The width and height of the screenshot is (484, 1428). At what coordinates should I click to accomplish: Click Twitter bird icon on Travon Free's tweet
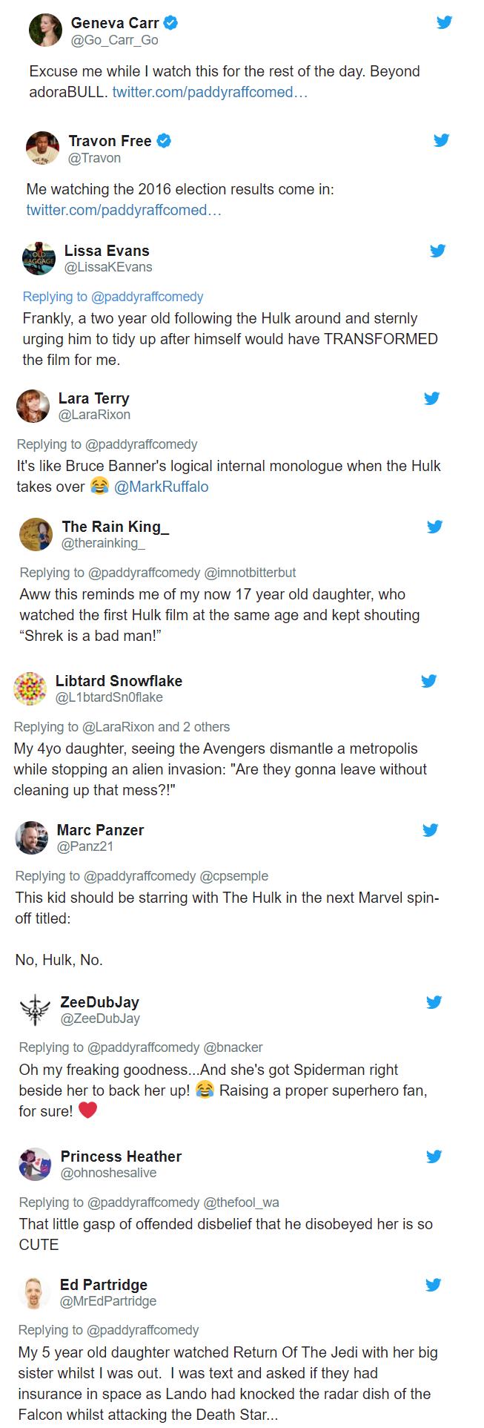(441, 139)
